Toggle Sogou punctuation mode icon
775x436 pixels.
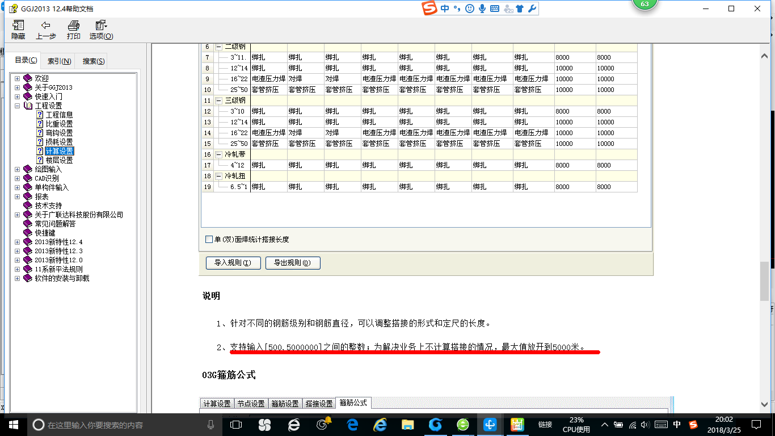(x=457, y=9)
